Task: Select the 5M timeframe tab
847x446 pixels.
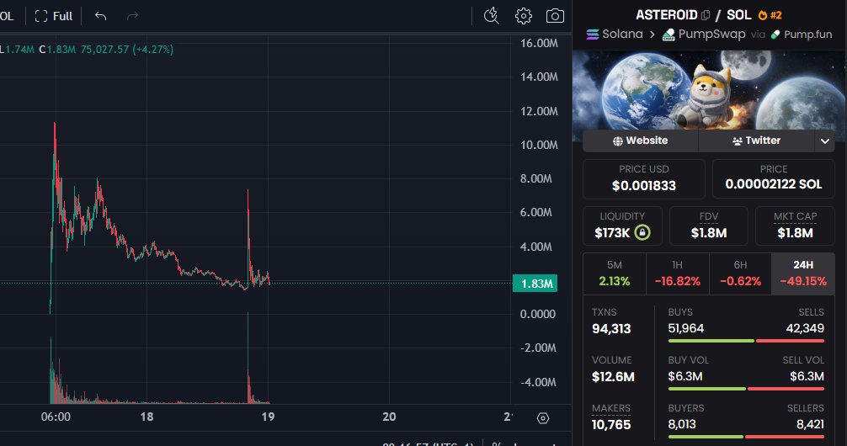Action: (x=614, y=273)
